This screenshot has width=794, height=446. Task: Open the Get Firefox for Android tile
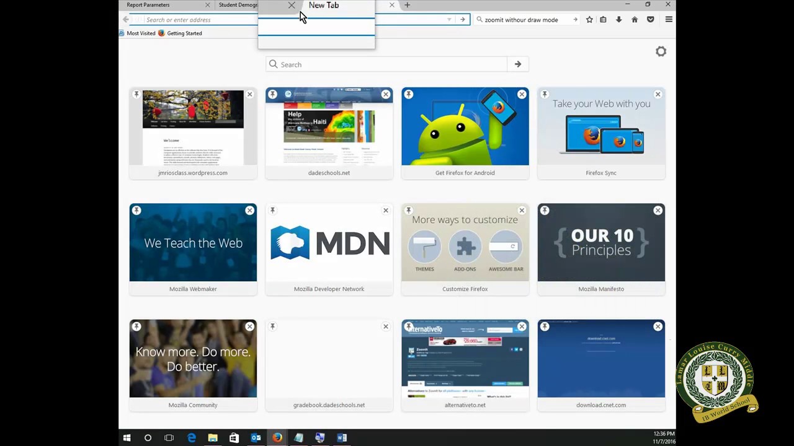[x=465, y=133]
